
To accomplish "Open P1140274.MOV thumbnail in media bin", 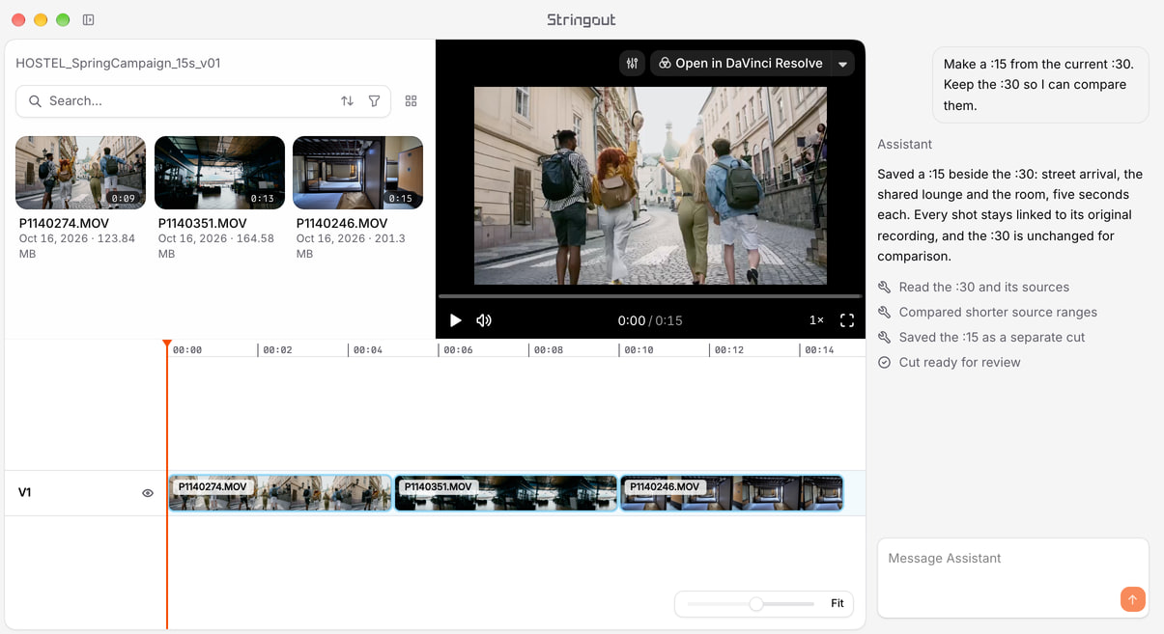I will pyautogui.click(x=81, y=173).
